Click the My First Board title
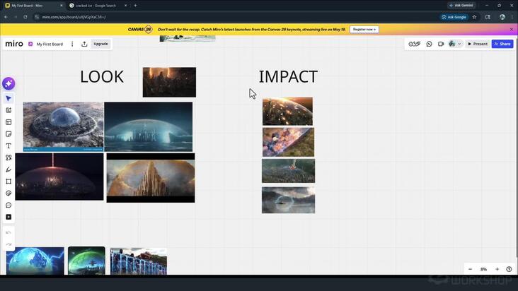This screenshot has width=518, height=291. [x=50, y=44]
